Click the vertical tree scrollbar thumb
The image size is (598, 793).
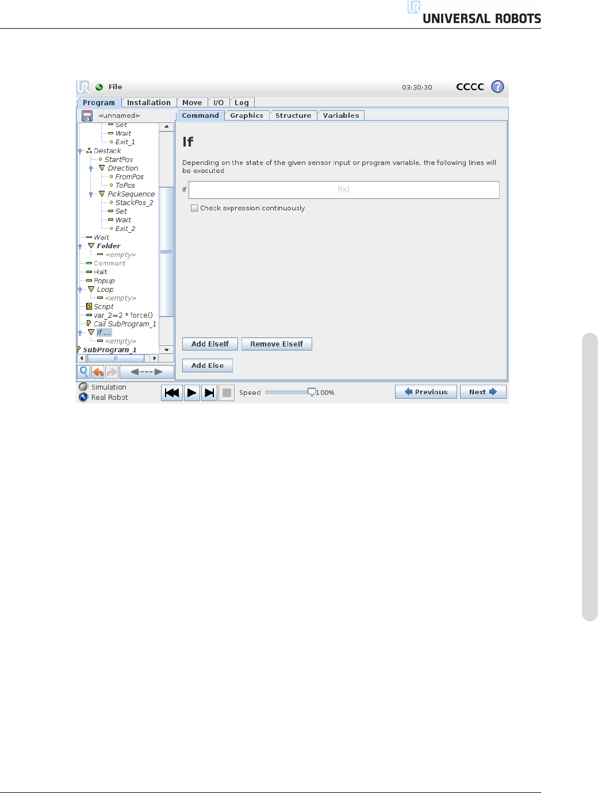pos(167,252)
